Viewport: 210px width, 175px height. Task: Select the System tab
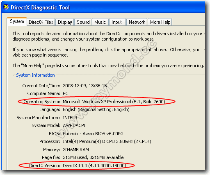click(17, 22)
